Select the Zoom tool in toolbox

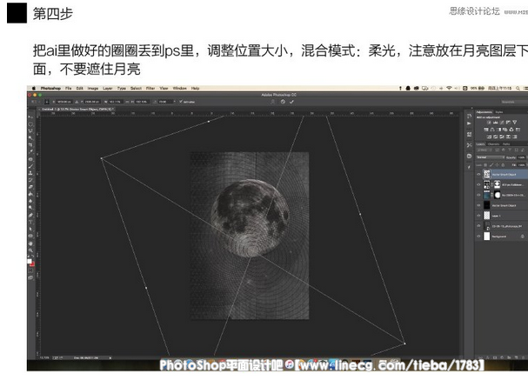pyautogui.click(x=30, y=250)
